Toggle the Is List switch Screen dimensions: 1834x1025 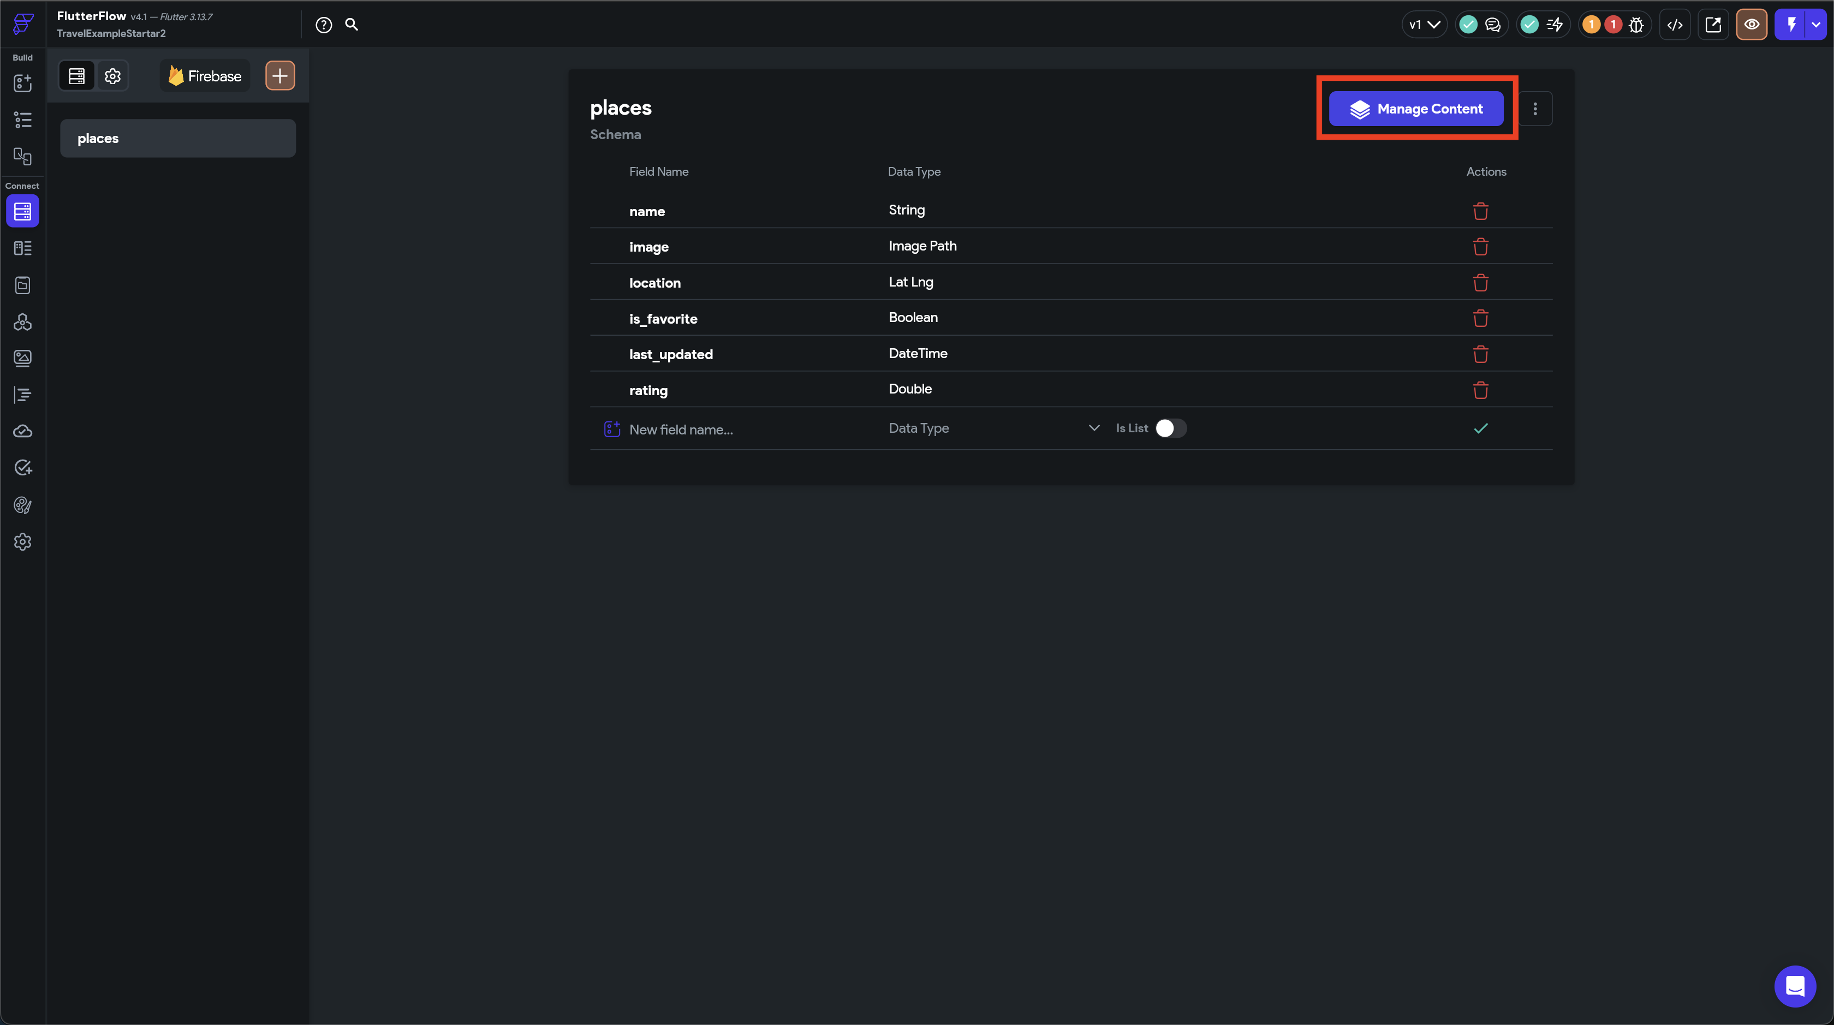pyautogui.click(x=1170, y=428)
